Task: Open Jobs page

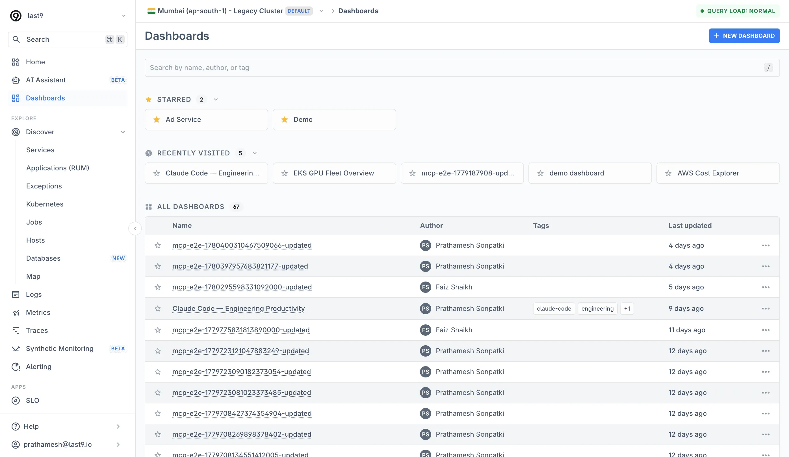Action: pos(34,222)
